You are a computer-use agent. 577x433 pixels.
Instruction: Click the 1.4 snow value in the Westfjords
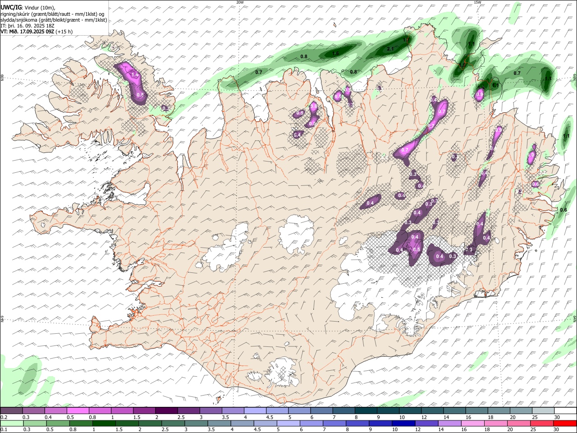click(134, 74)
